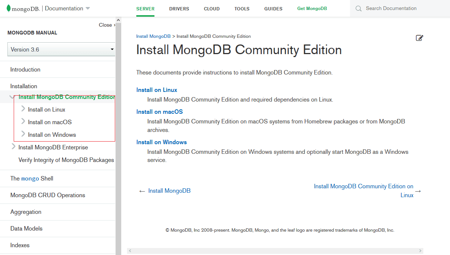Expand Install MongoDB Enterprise chevron
The width and height of the screenshot is (450, 255).
tap(14, 147)
